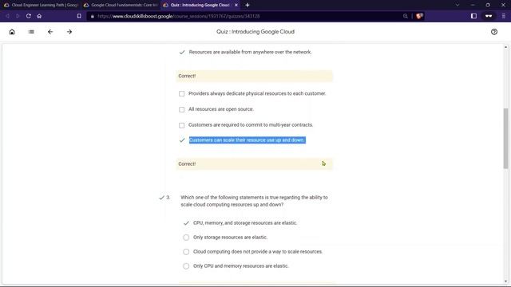Go to previous activity with left arrow
Image resolution: width=511 pixels, height=287 pixels.
[x=50, y=32]
